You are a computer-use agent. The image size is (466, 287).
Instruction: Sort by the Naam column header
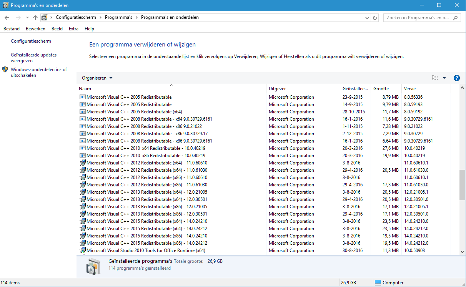pos(171,89)
